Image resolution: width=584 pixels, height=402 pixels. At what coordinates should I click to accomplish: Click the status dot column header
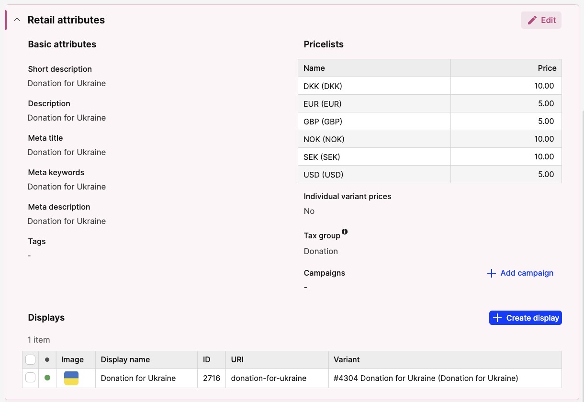tap(47, 359)
